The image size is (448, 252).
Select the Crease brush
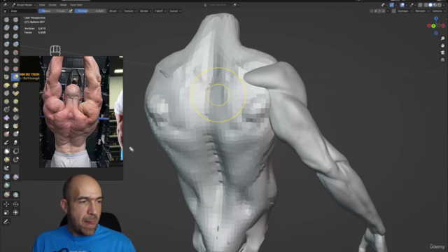pos(6,52)
